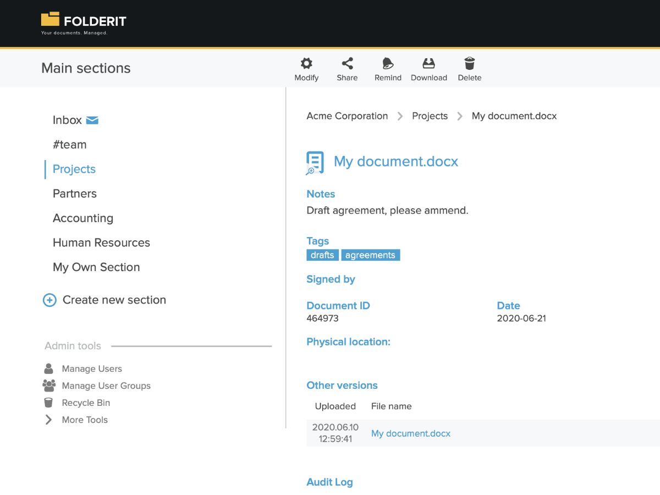The height and width of the screenshot is (495, 660).
Task: Open Recycle Bin link
Action: (86, 403)
